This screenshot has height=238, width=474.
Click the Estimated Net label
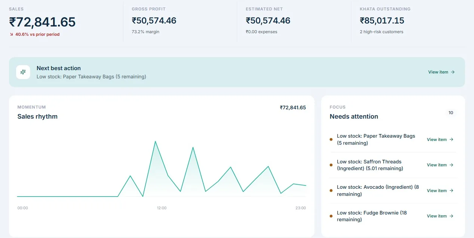(x=264, y=9)
